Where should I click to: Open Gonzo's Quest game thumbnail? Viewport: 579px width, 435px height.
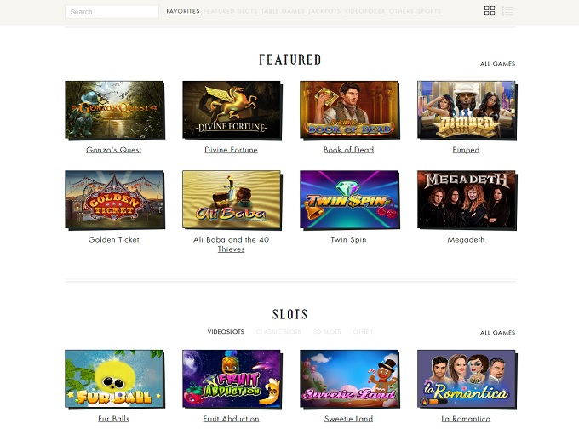click(114, 110)
